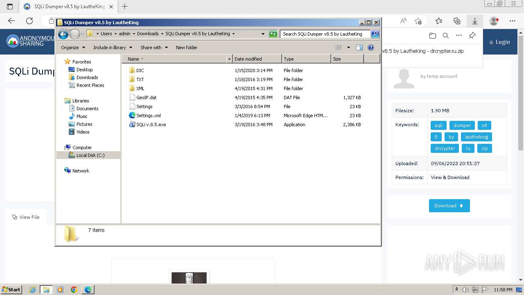
Task: Open a new Edge tab
Action: point(125,7)
